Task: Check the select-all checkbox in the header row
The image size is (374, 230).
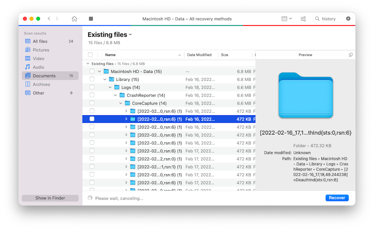Action: click(90, 55)
